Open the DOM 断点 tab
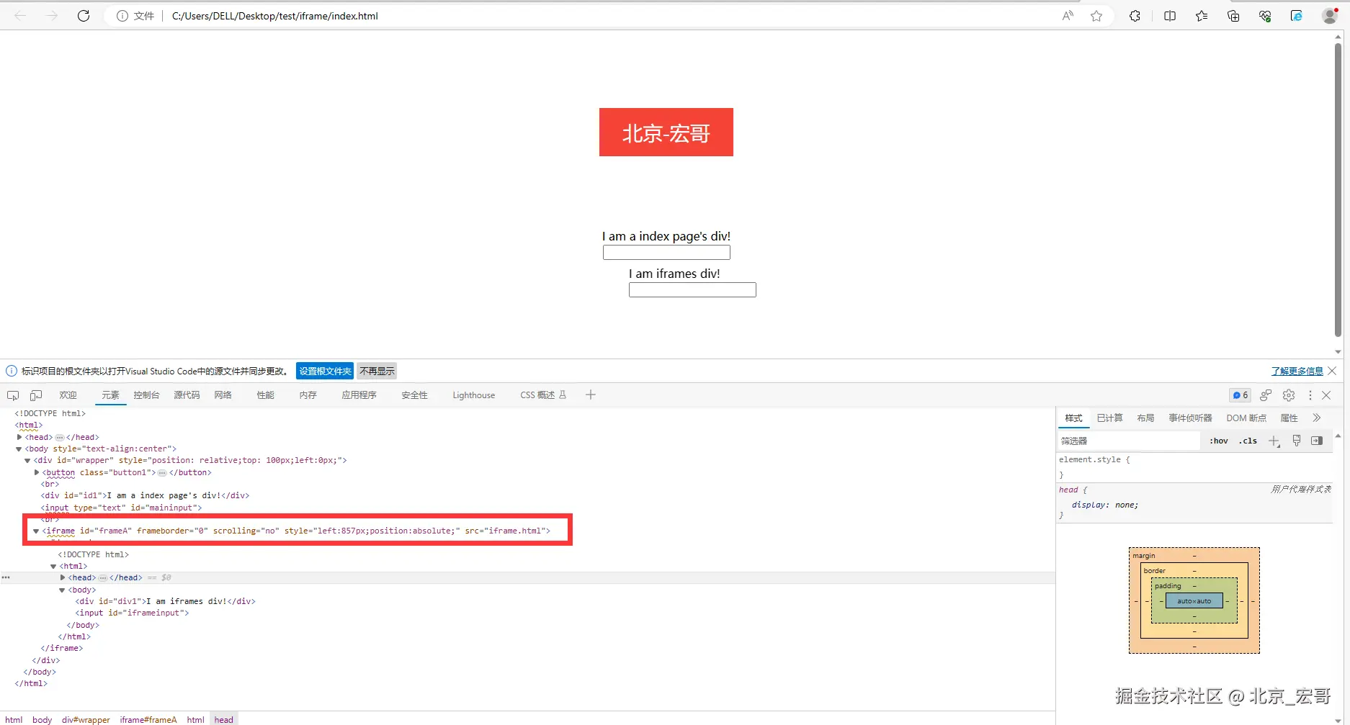Screen dimensions: 1350x725 pyautogui.click(x=1246, y=418)
